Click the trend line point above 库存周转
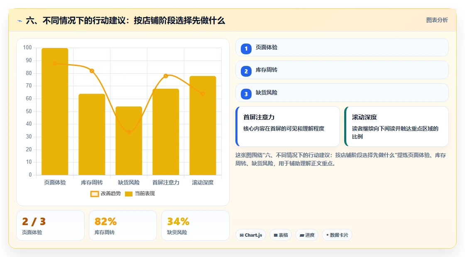The image size is (465, 257). [92, 71]
